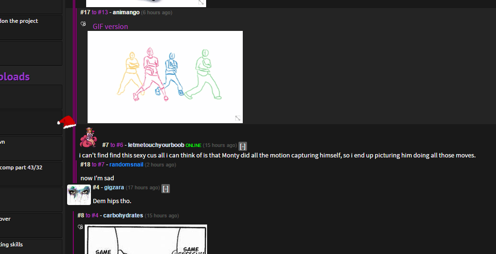
Task: Open carbohydrates' user profile
Action: (123, 215)
